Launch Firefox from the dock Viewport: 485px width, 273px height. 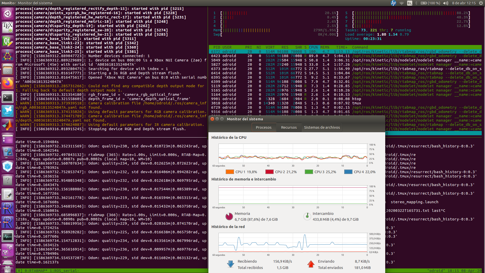coord(8,83)
